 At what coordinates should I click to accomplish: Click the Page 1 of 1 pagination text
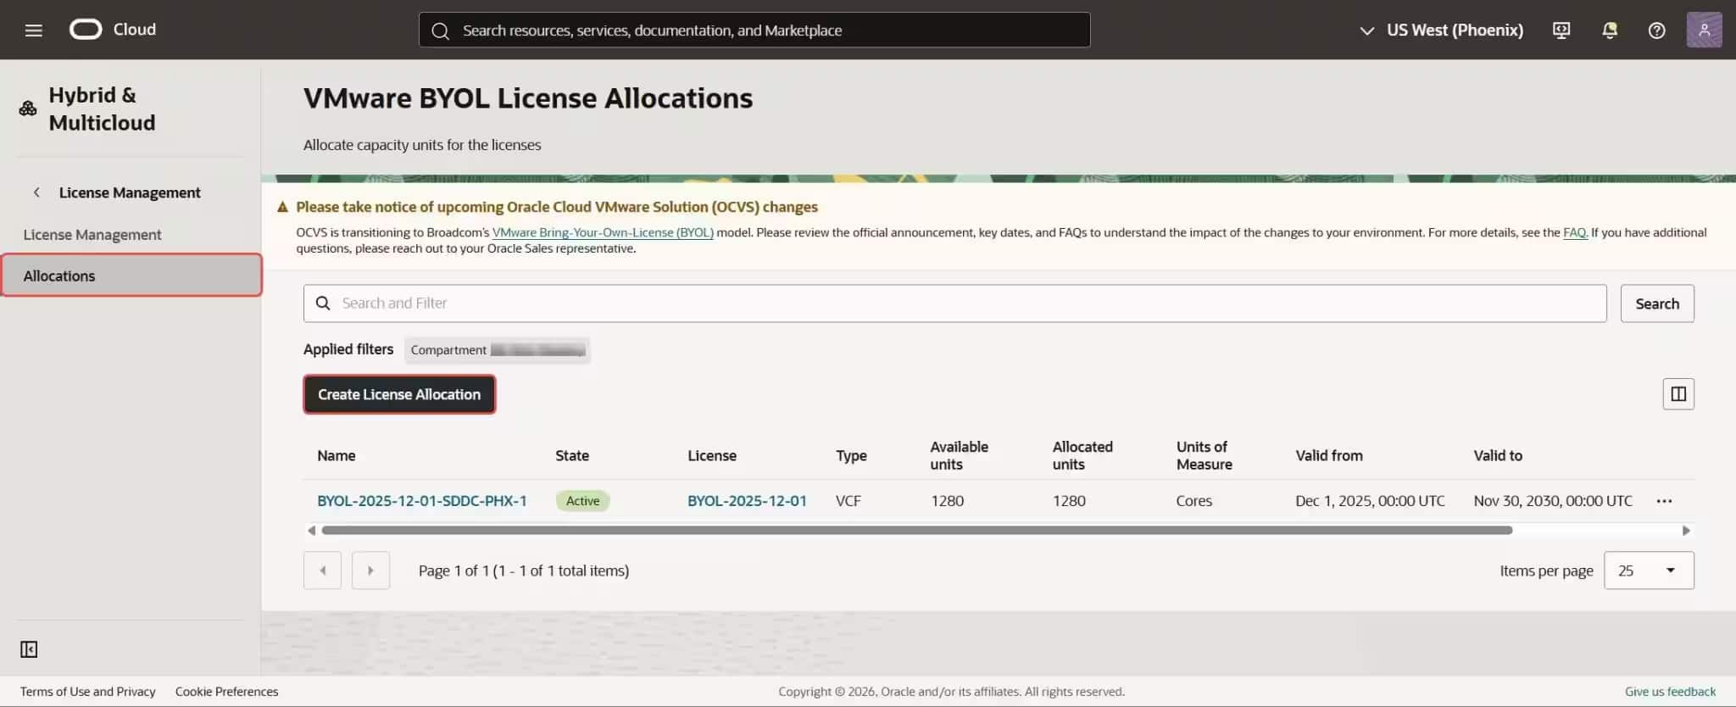(524, 571)
